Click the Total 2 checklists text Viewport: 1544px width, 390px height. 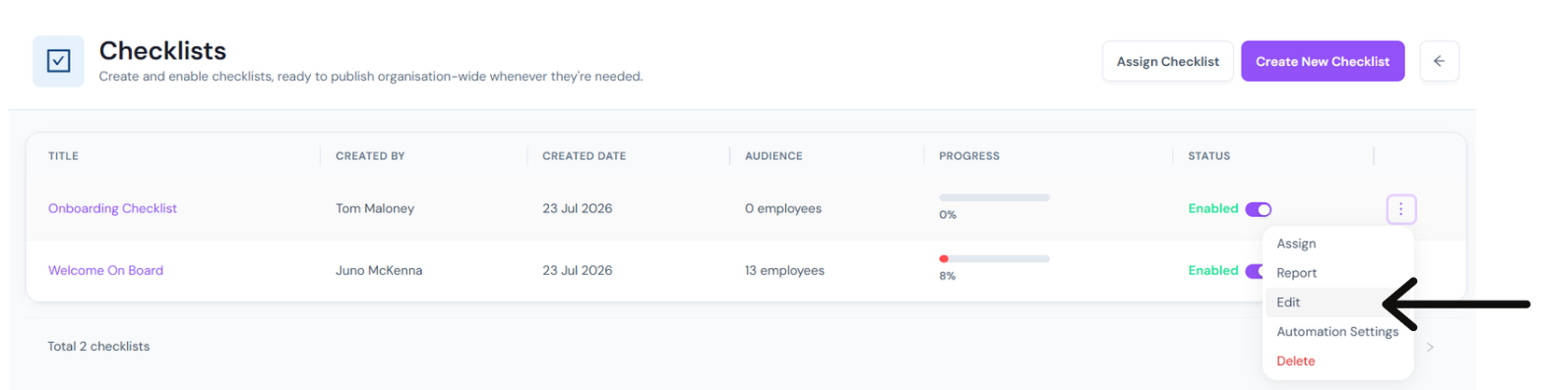click(98, 347)
